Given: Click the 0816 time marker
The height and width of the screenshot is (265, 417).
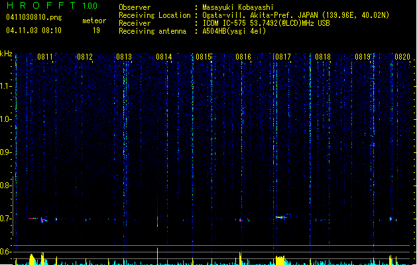Looking at the screenshot, I should pyautogui.click(x=243, y=57).
